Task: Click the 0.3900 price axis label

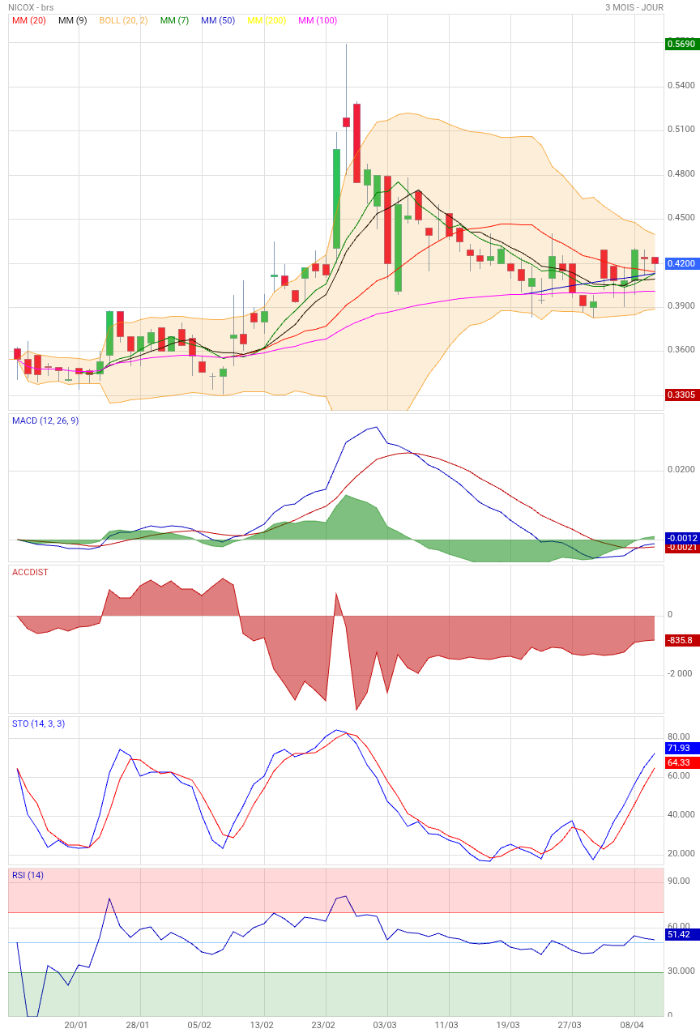Action: [x=682, y=305]
